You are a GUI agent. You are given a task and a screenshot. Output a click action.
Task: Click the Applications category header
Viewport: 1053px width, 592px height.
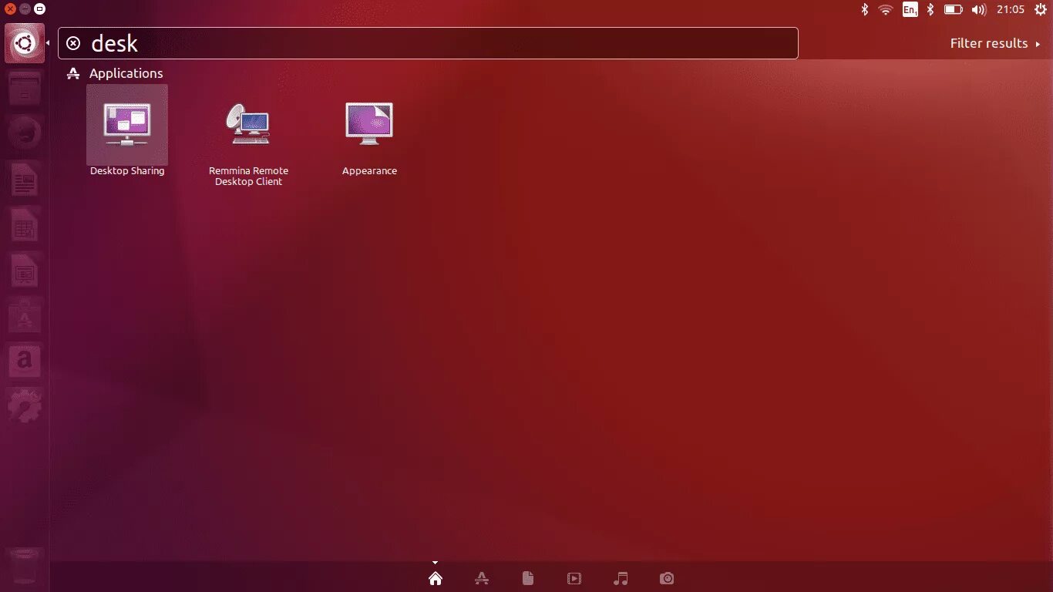point(126,73)
